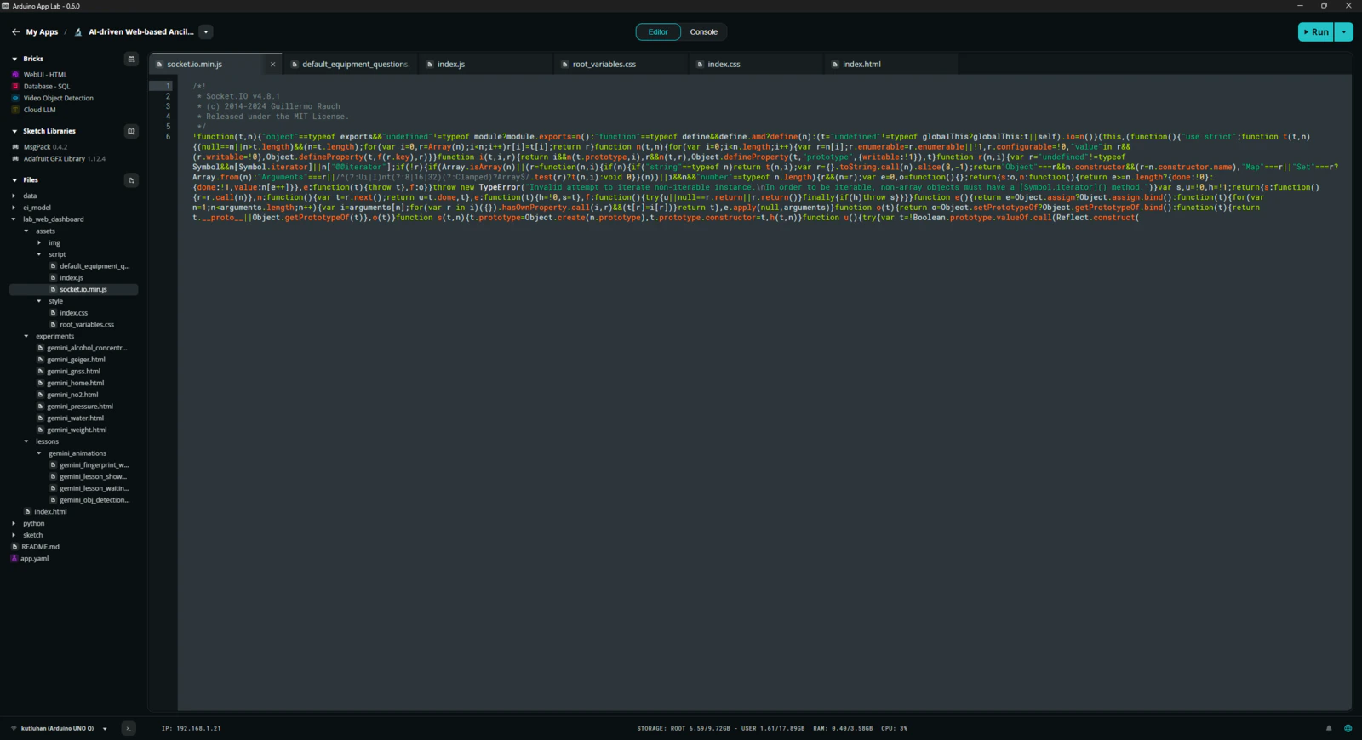
Task: Select the Video Object Detection brick
Action: [58, 99]
